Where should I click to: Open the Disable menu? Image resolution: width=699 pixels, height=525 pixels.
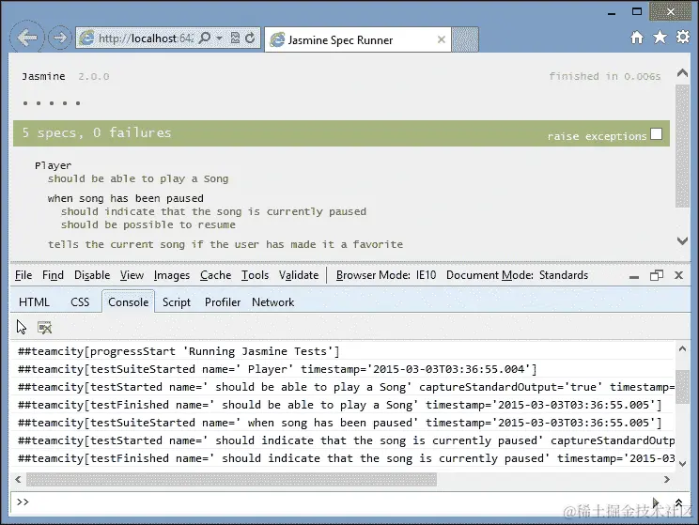(x=92, y=275)
